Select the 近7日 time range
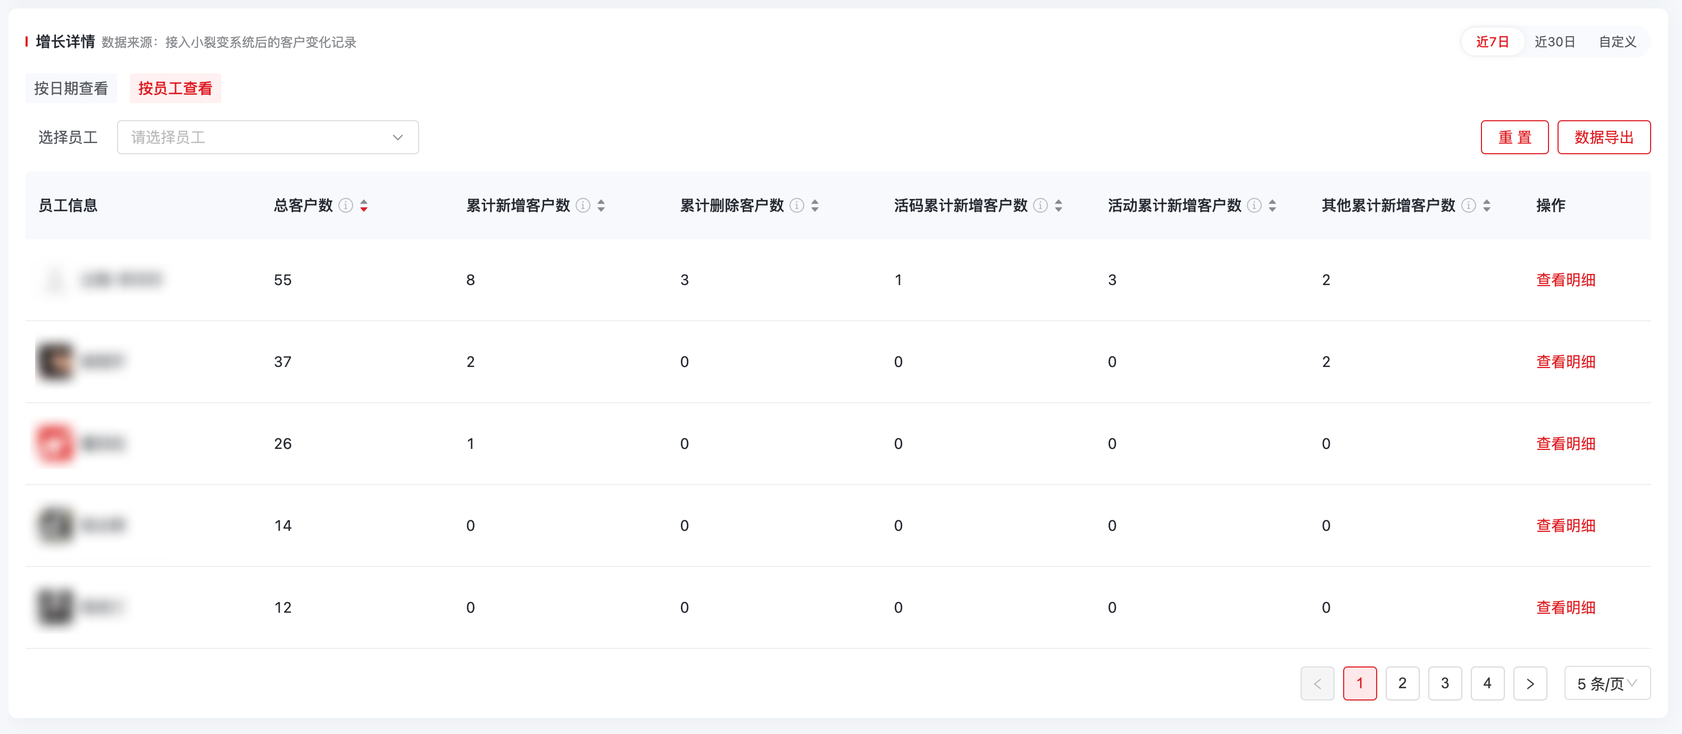1682x734 pixels. tap(1492, 42)
